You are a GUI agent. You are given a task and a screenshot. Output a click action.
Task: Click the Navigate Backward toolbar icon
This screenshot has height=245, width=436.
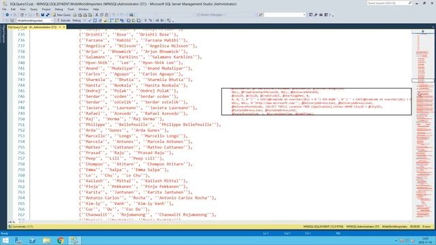coord(7,15)
